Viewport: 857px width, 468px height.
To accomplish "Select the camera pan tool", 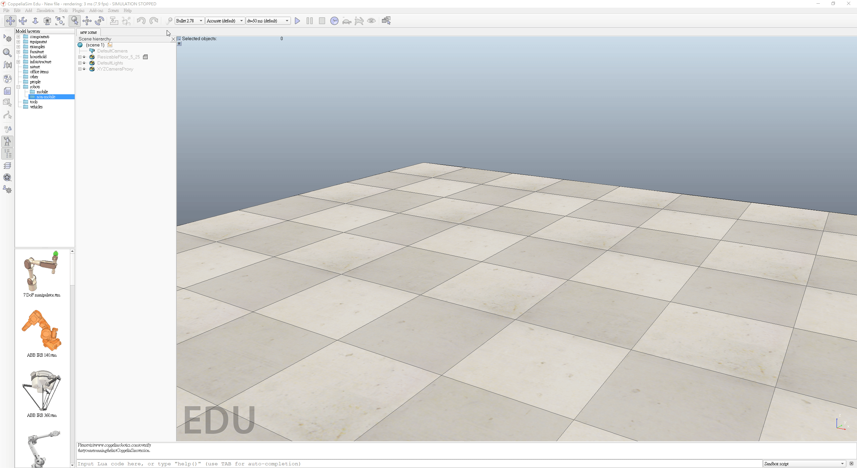I will (10, 21).
